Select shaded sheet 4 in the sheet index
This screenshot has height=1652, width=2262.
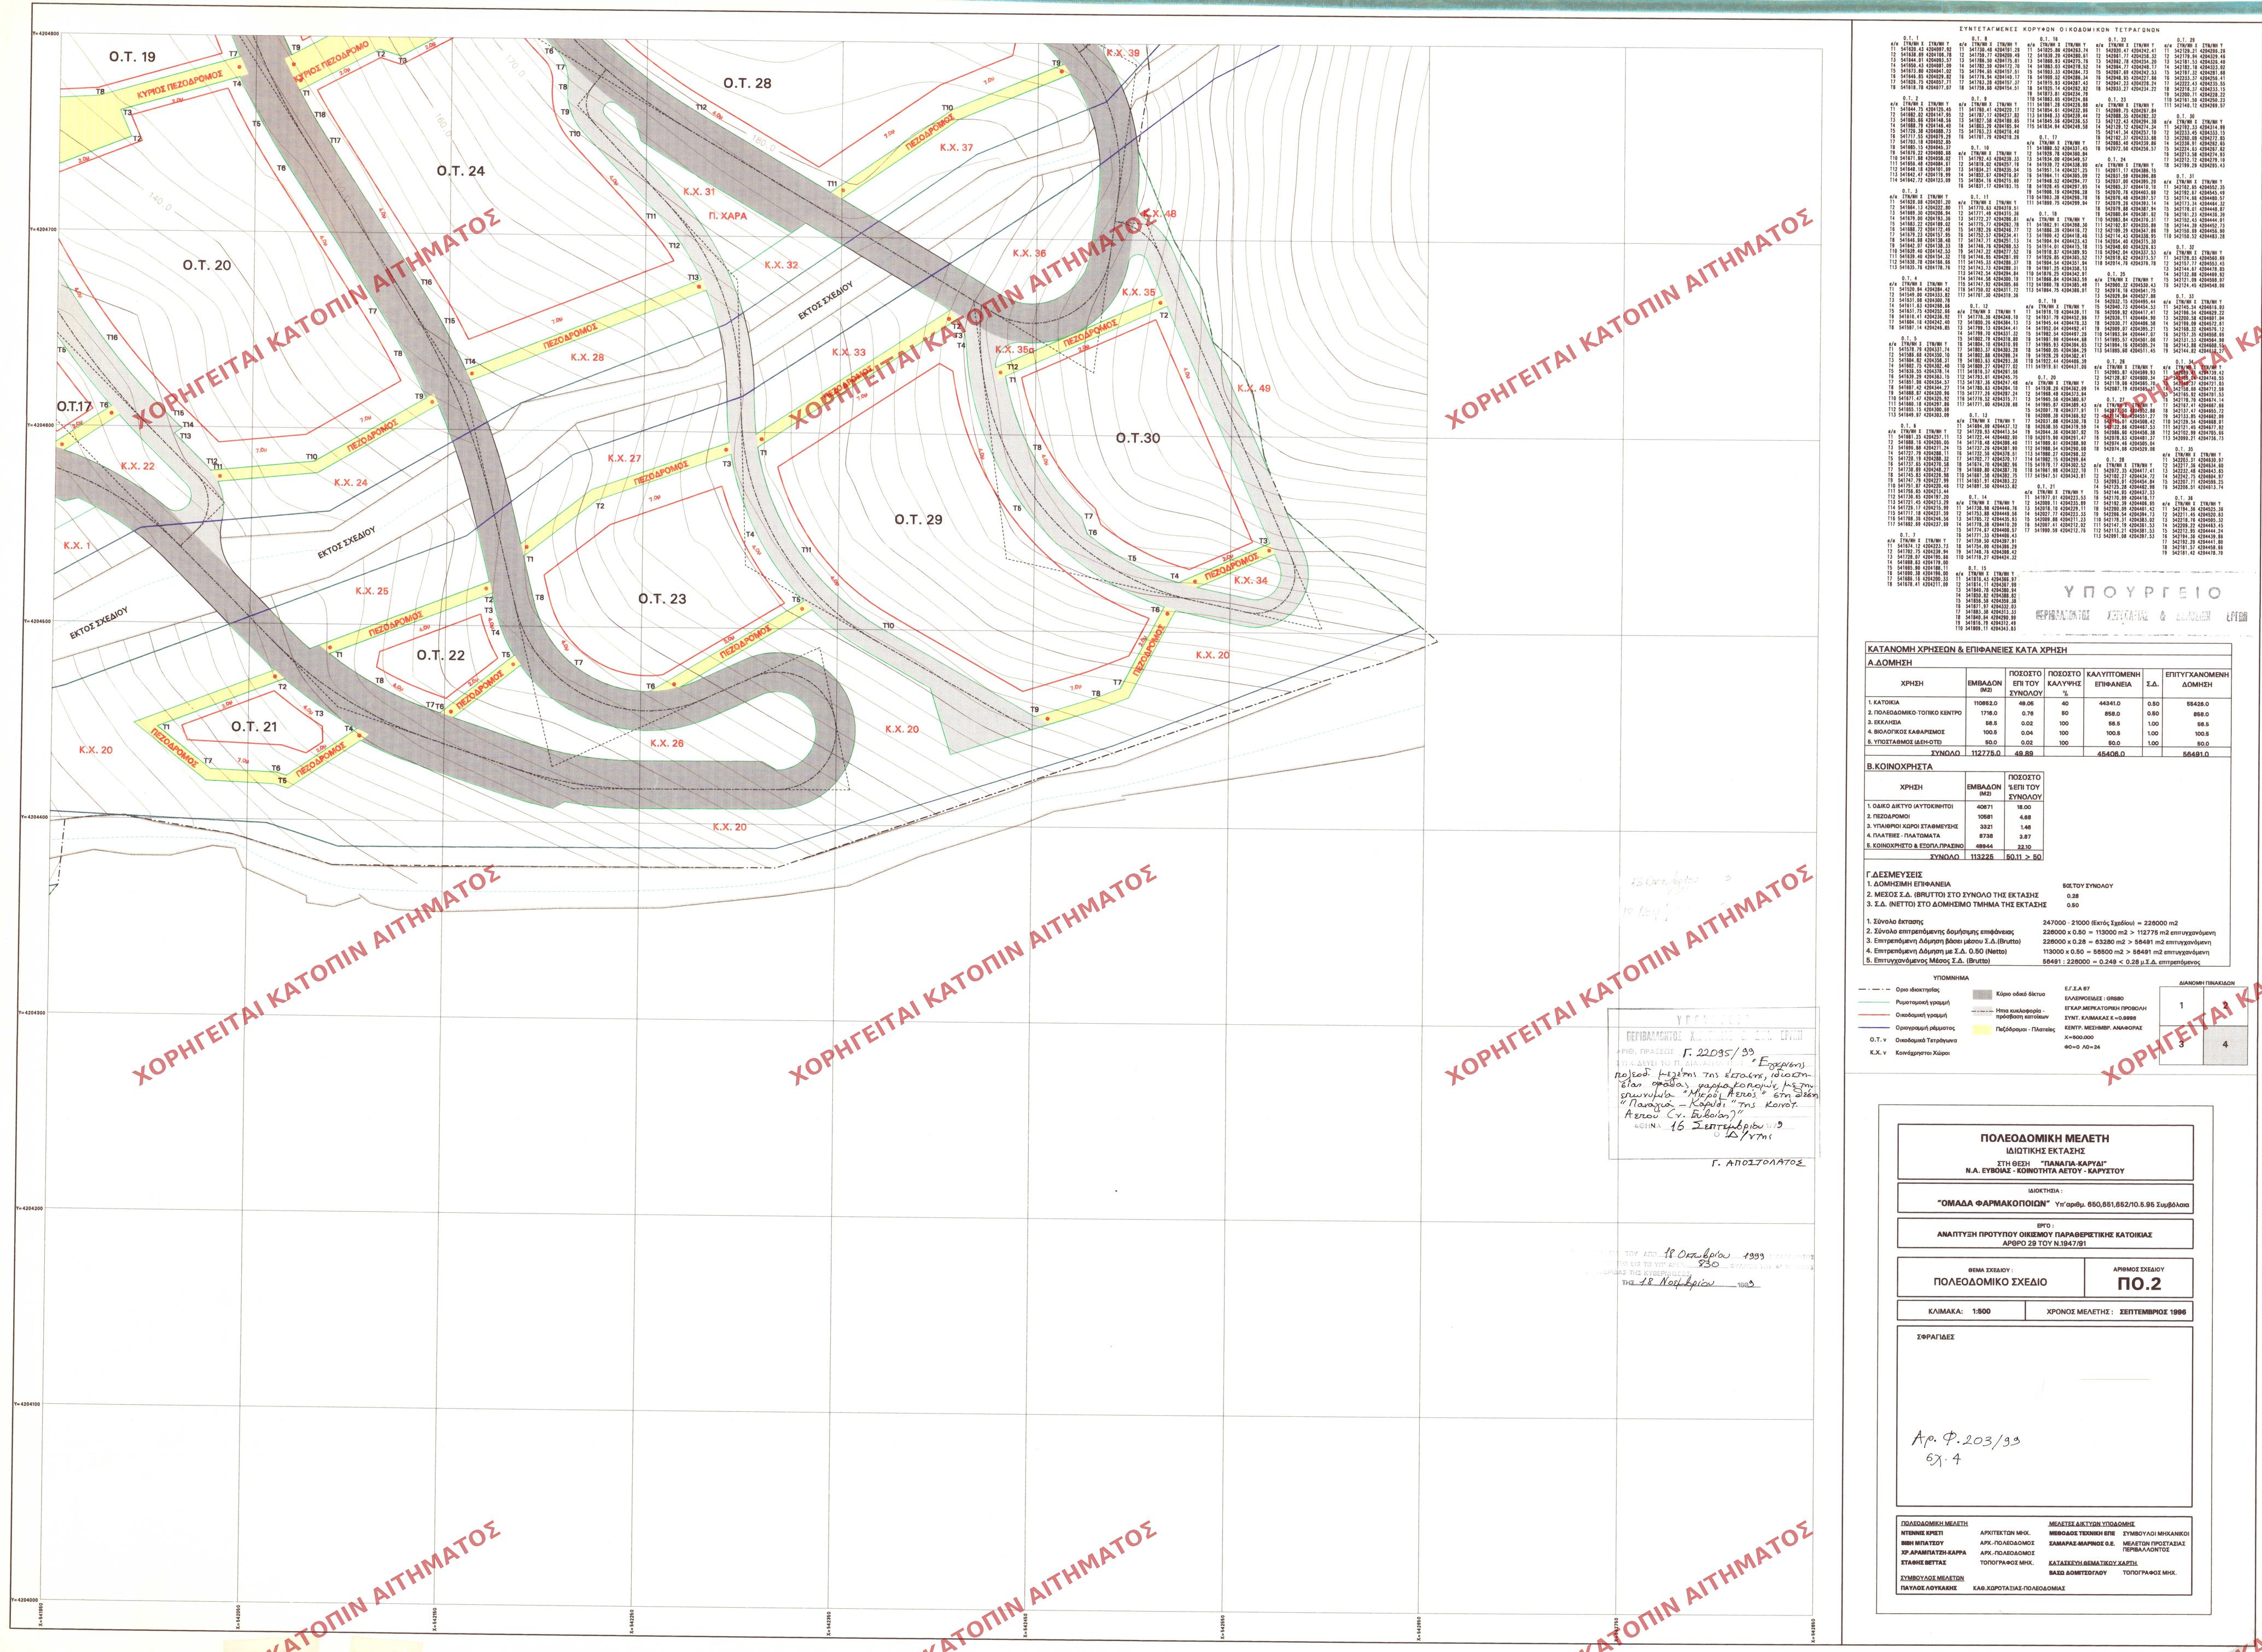click(2225, 1045)
